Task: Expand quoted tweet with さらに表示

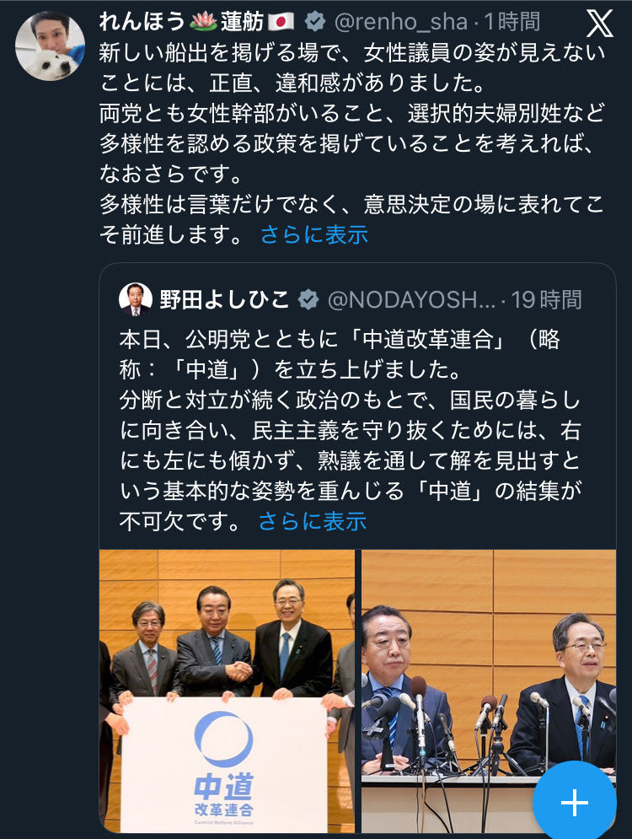Action: 313,521
